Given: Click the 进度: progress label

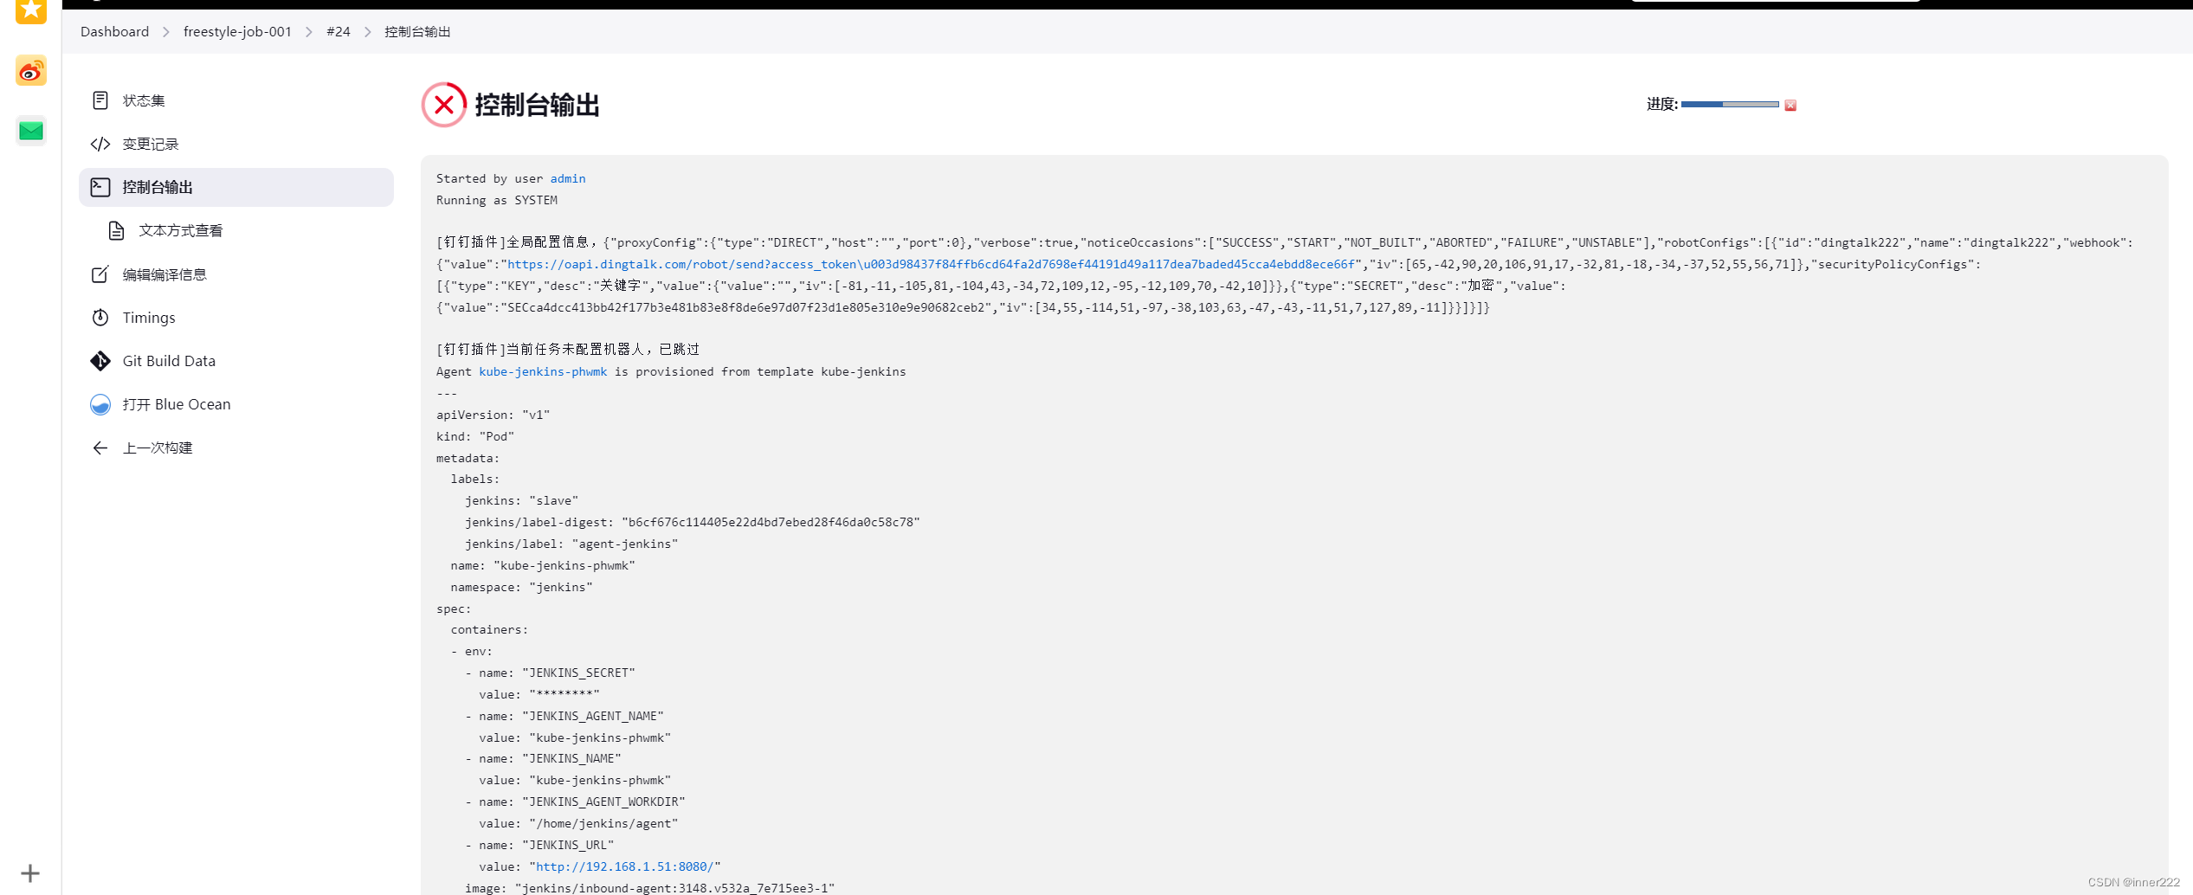Looking at the screenshot, I should click(1662, 104).
